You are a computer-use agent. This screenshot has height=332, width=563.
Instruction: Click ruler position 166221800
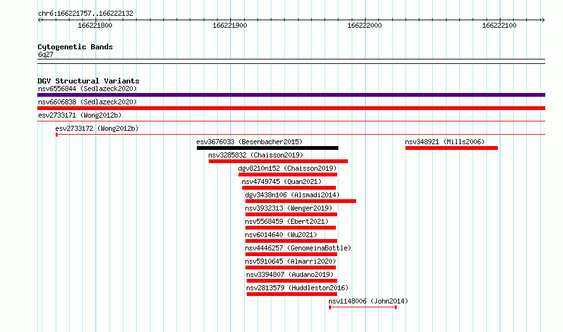tap(95, 25)
